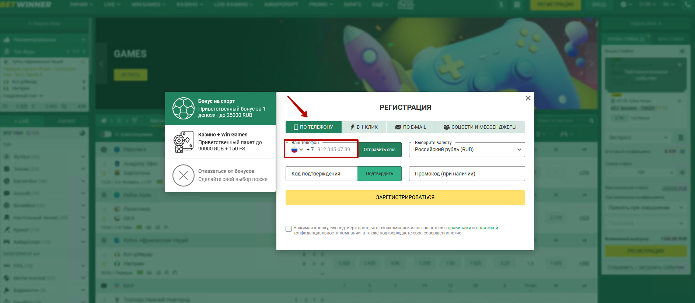The height and width of the screenshot is (303, 695).
Task: Click the Russian flag in the phone field
Action: pos(294,150)
